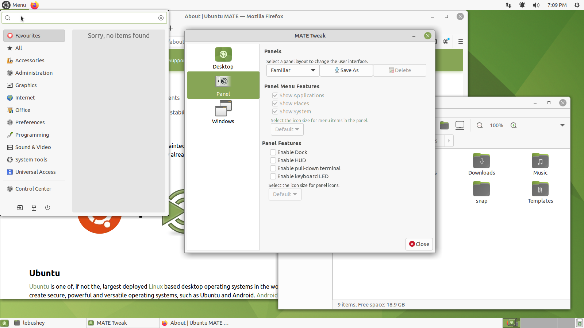Enable Dock checkbox

click(273, 152)
